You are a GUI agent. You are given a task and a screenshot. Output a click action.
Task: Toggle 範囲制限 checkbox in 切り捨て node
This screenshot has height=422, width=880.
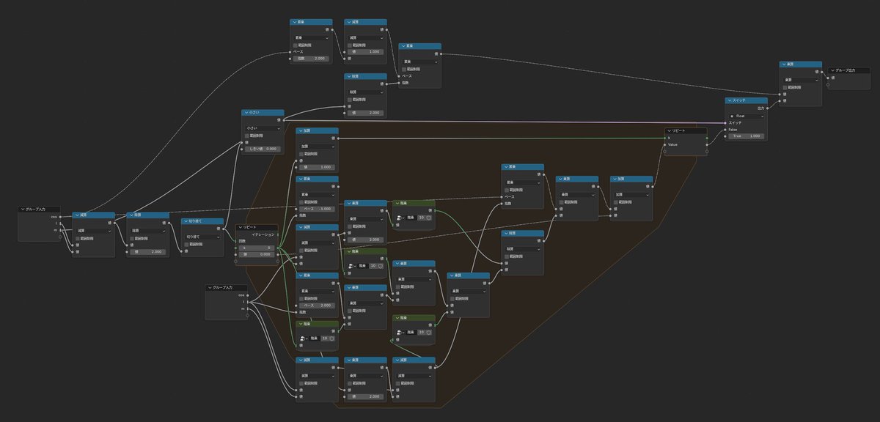[x=188, y=244]
